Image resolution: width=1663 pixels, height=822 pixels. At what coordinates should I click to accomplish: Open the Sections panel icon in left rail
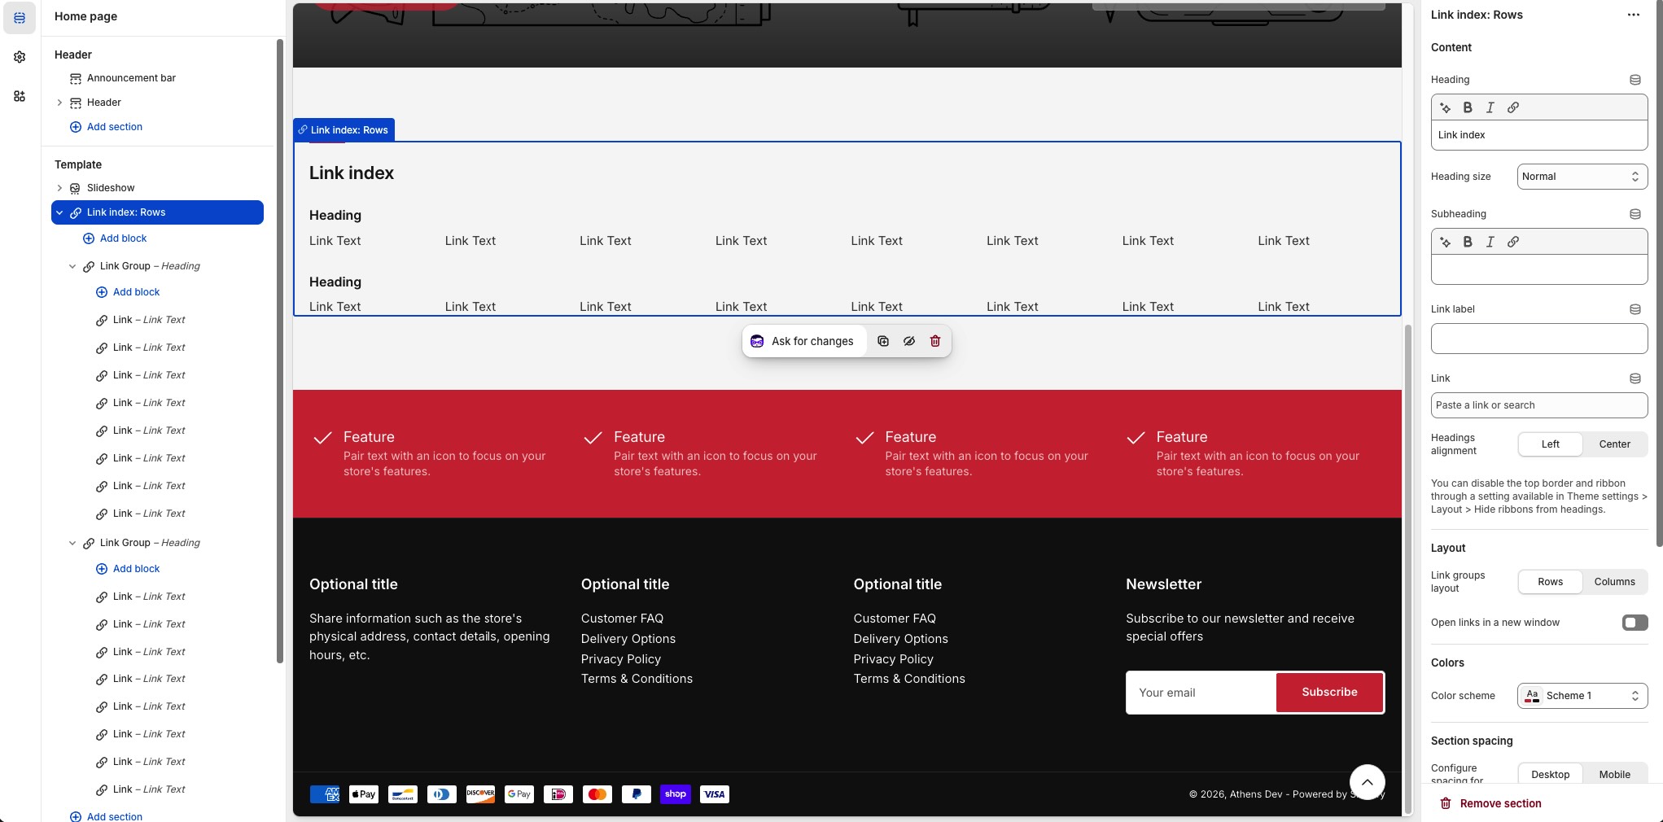click(20, 18)
